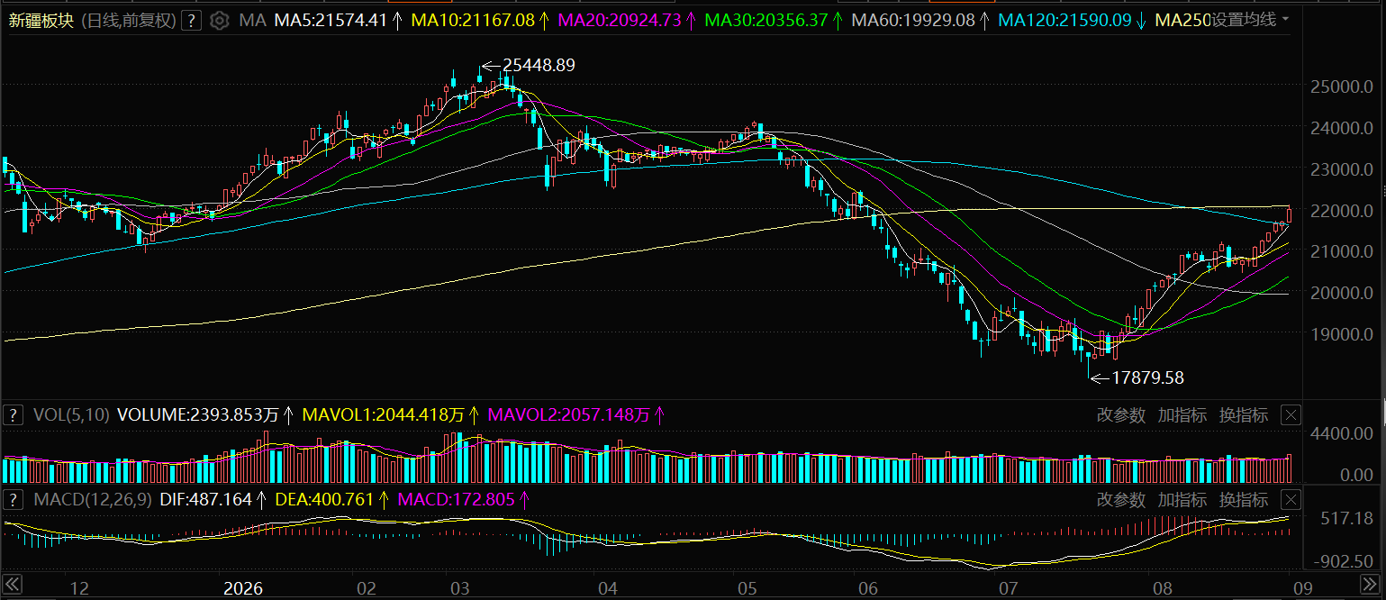
Task: Click 加指标 in the VOL panel
Action: pyautogui.click(x=1182, y=415)
